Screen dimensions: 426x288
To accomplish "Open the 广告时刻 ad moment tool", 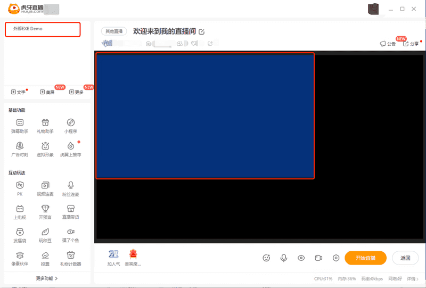I will (20, 150).
